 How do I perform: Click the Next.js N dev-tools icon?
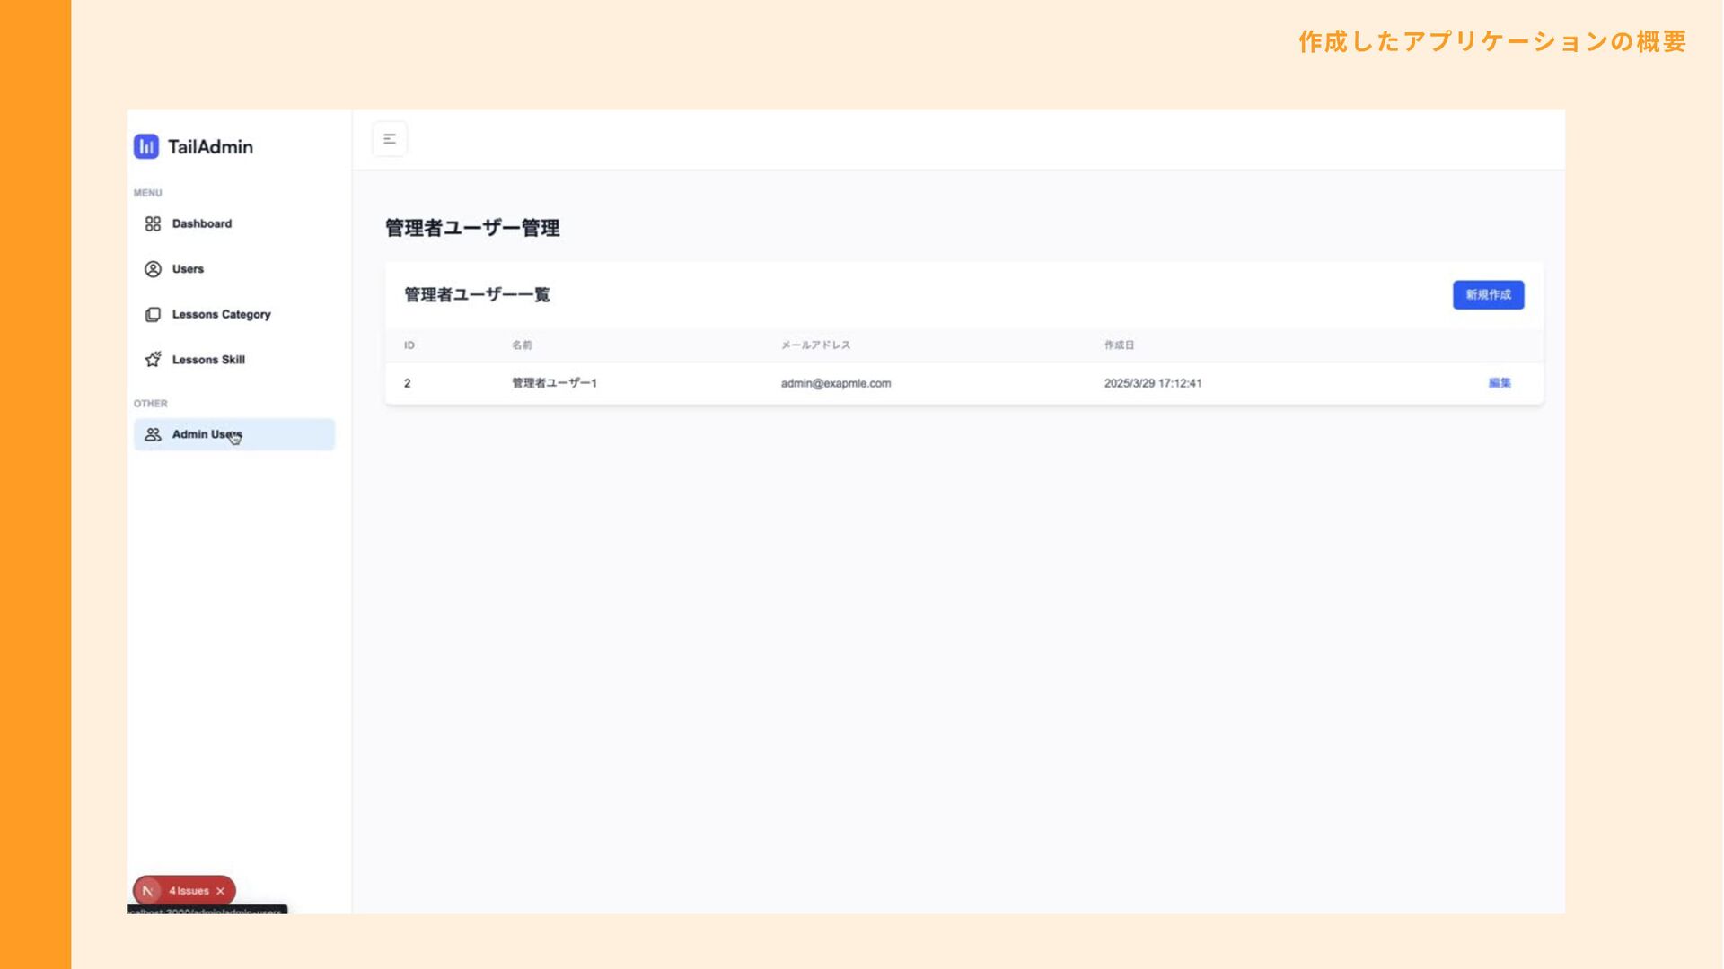click(148, 891)
